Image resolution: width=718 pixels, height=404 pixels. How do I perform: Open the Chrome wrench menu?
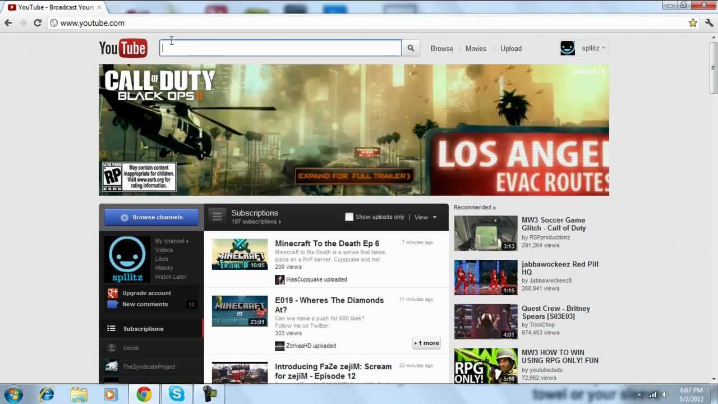pyautogui.click(x=709, y=23)
